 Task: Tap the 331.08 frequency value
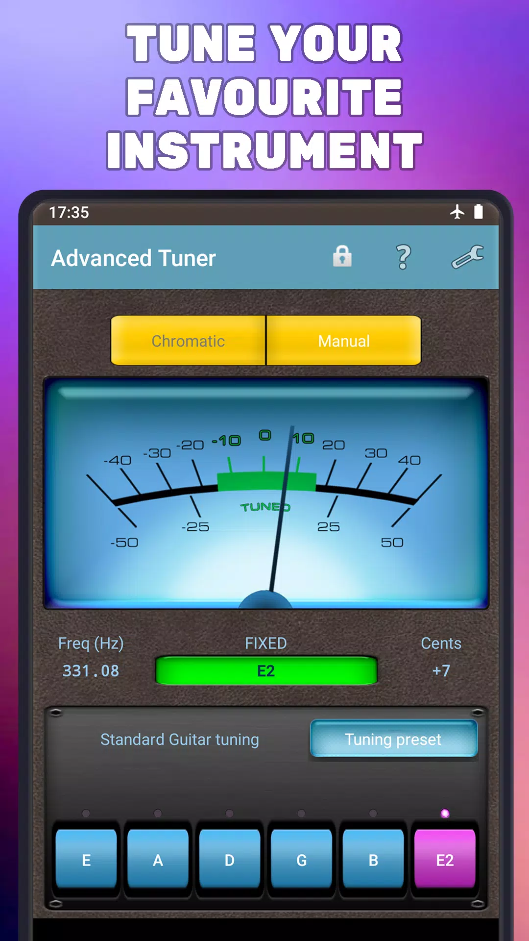click(x=91, y=671)
